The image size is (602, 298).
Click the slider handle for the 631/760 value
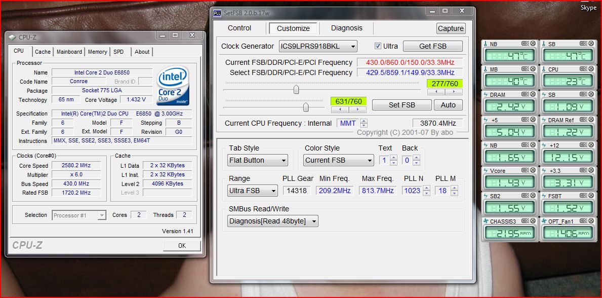306,107
